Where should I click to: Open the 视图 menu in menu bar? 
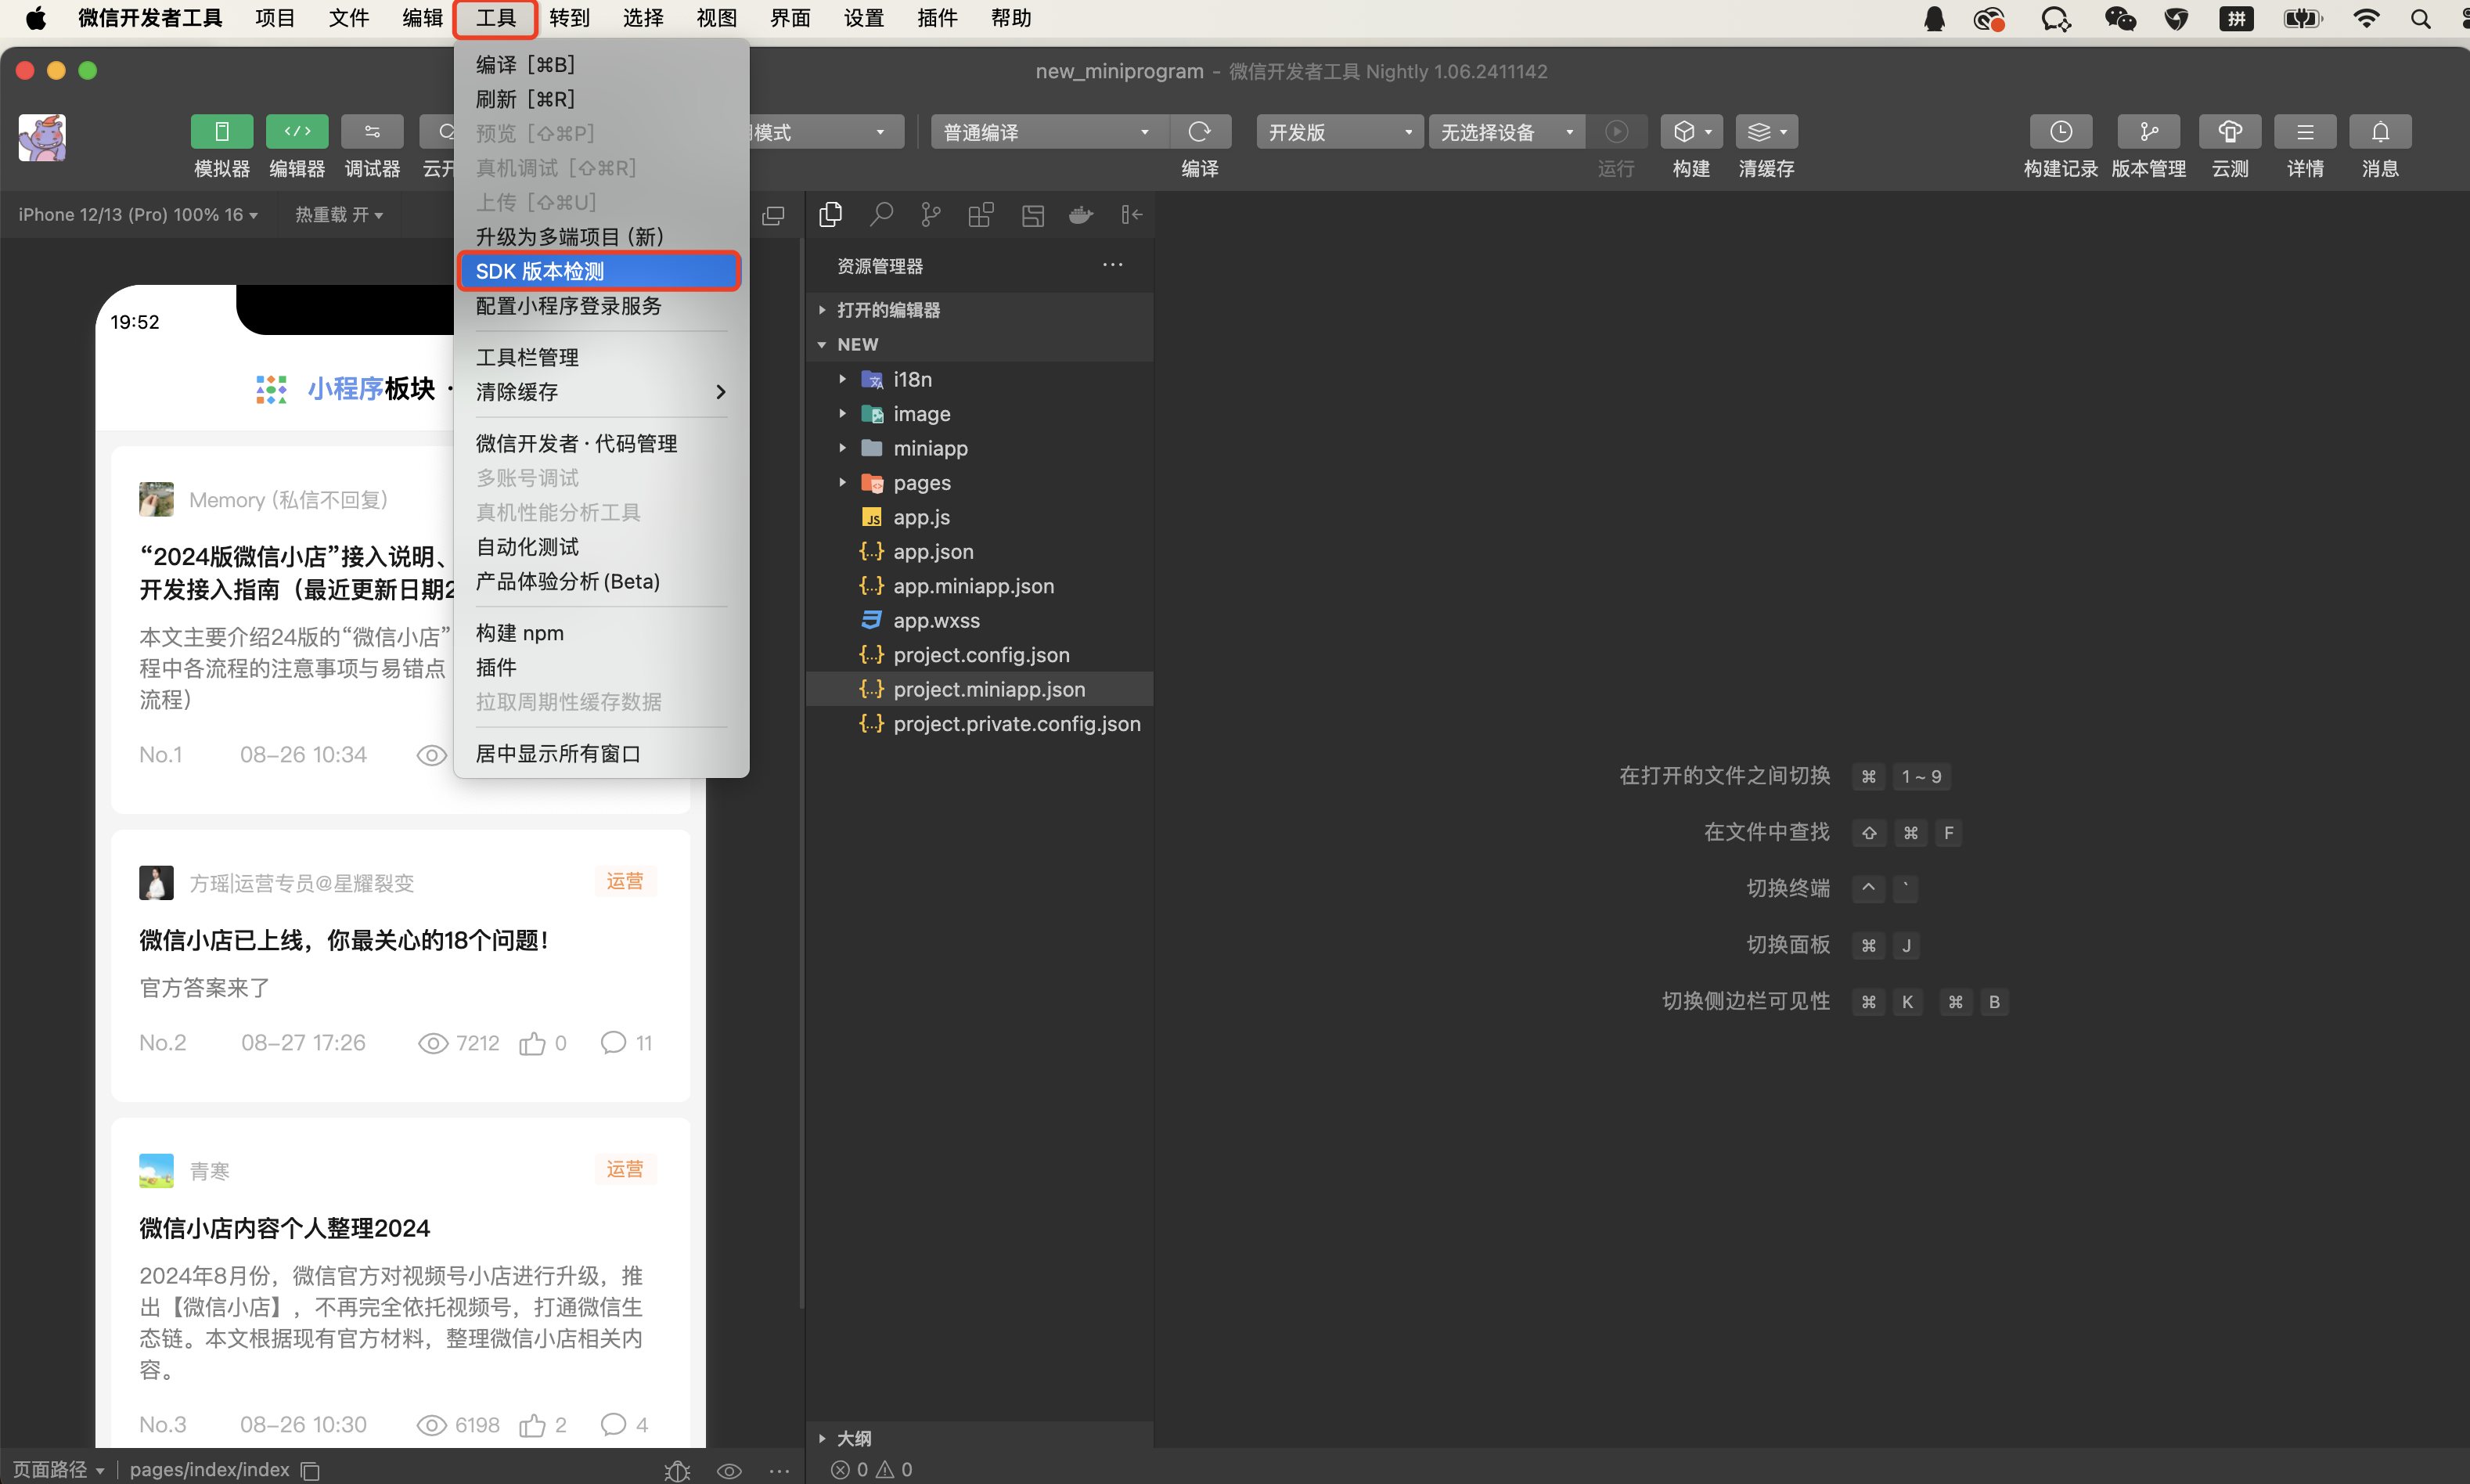click(x=717, y=18)
